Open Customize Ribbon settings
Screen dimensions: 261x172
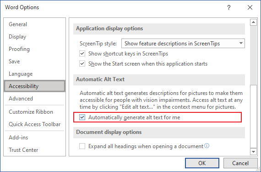(31, 112)
